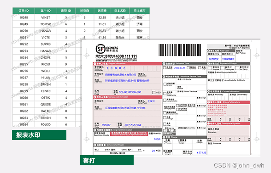Click customer ID cell HILAA
The height and width of the screenshot is (173, 271).
click(x=46, y=78)
